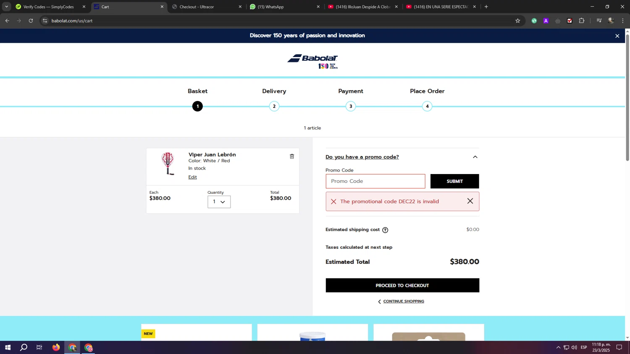Open Task View on taskbar
Image resolution: width=630 pixels, height=354 pixels.
(x=39, y=347)
